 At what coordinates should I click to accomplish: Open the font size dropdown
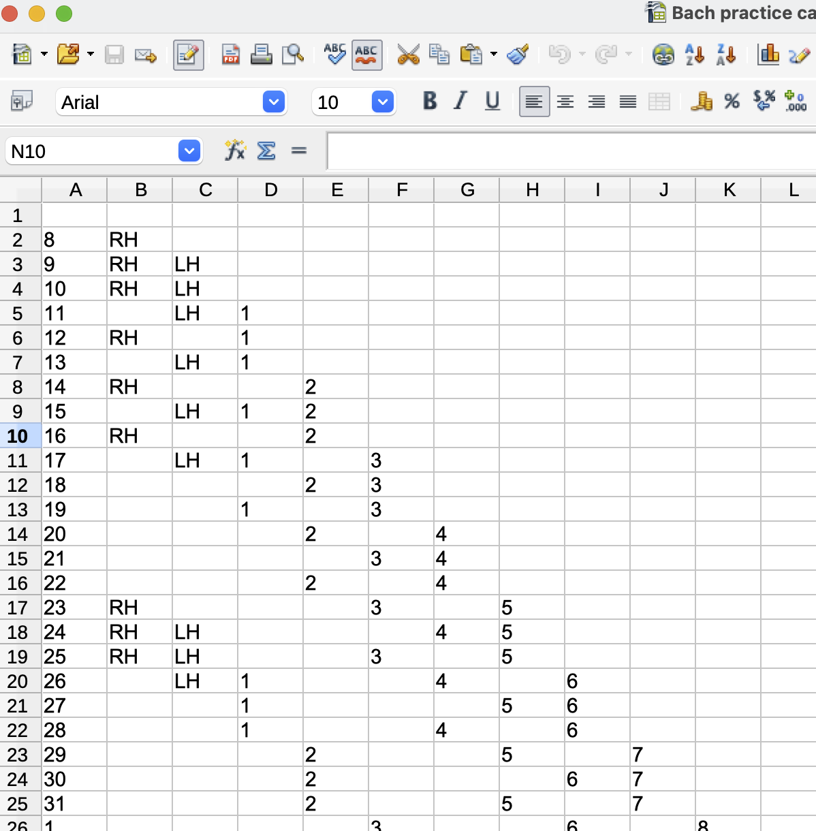point(383,102)
